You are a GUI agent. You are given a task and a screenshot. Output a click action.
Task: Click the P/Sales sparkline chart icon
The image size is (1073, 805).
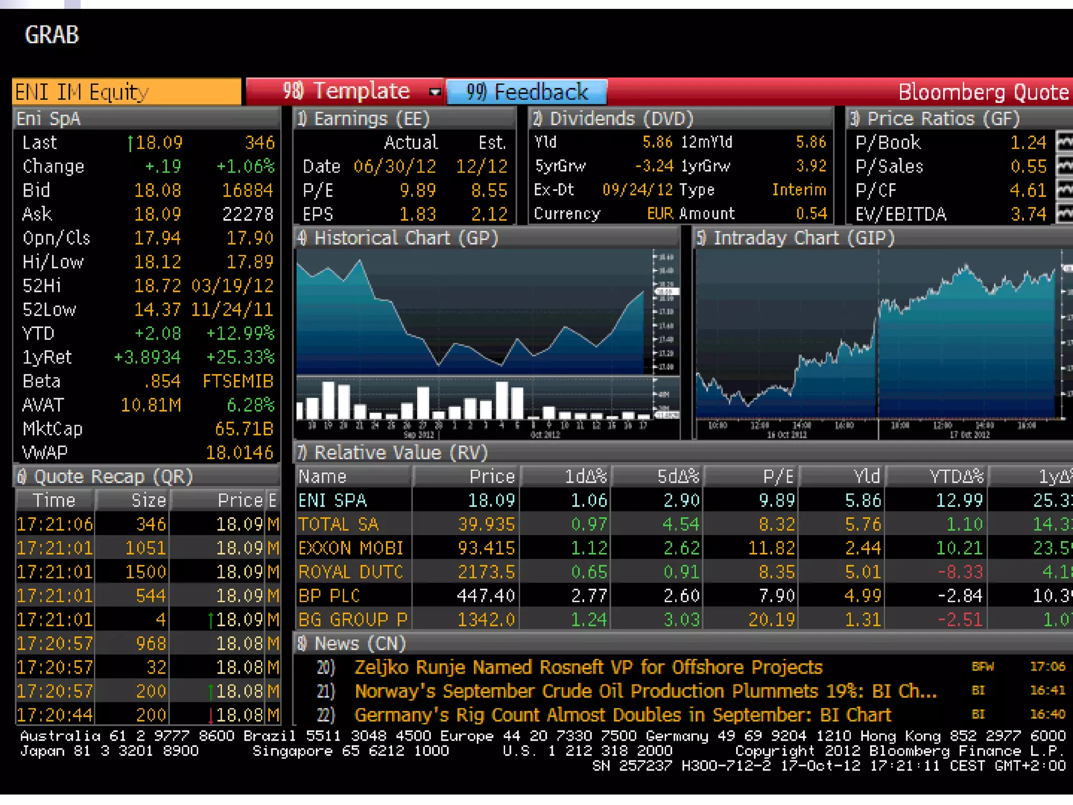(1064, 166)
